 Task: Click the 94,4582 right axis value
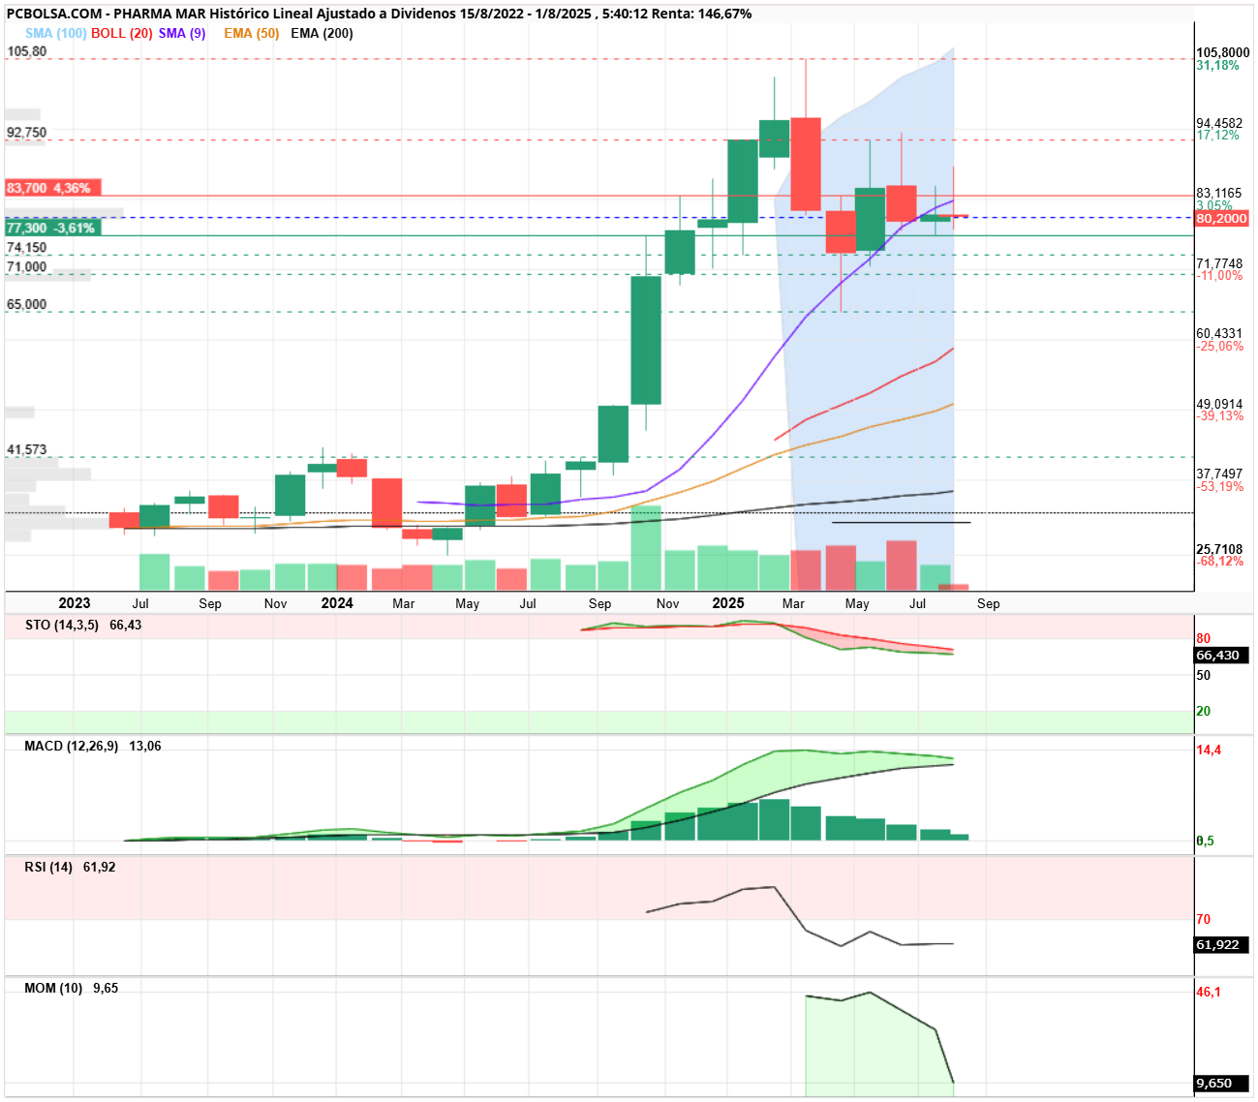[1219, 123]
